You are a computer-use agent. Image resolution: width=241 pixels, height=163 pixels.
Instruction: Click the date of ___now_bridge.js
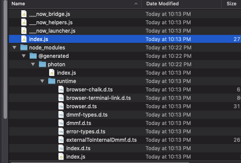(x=168, y=14)
